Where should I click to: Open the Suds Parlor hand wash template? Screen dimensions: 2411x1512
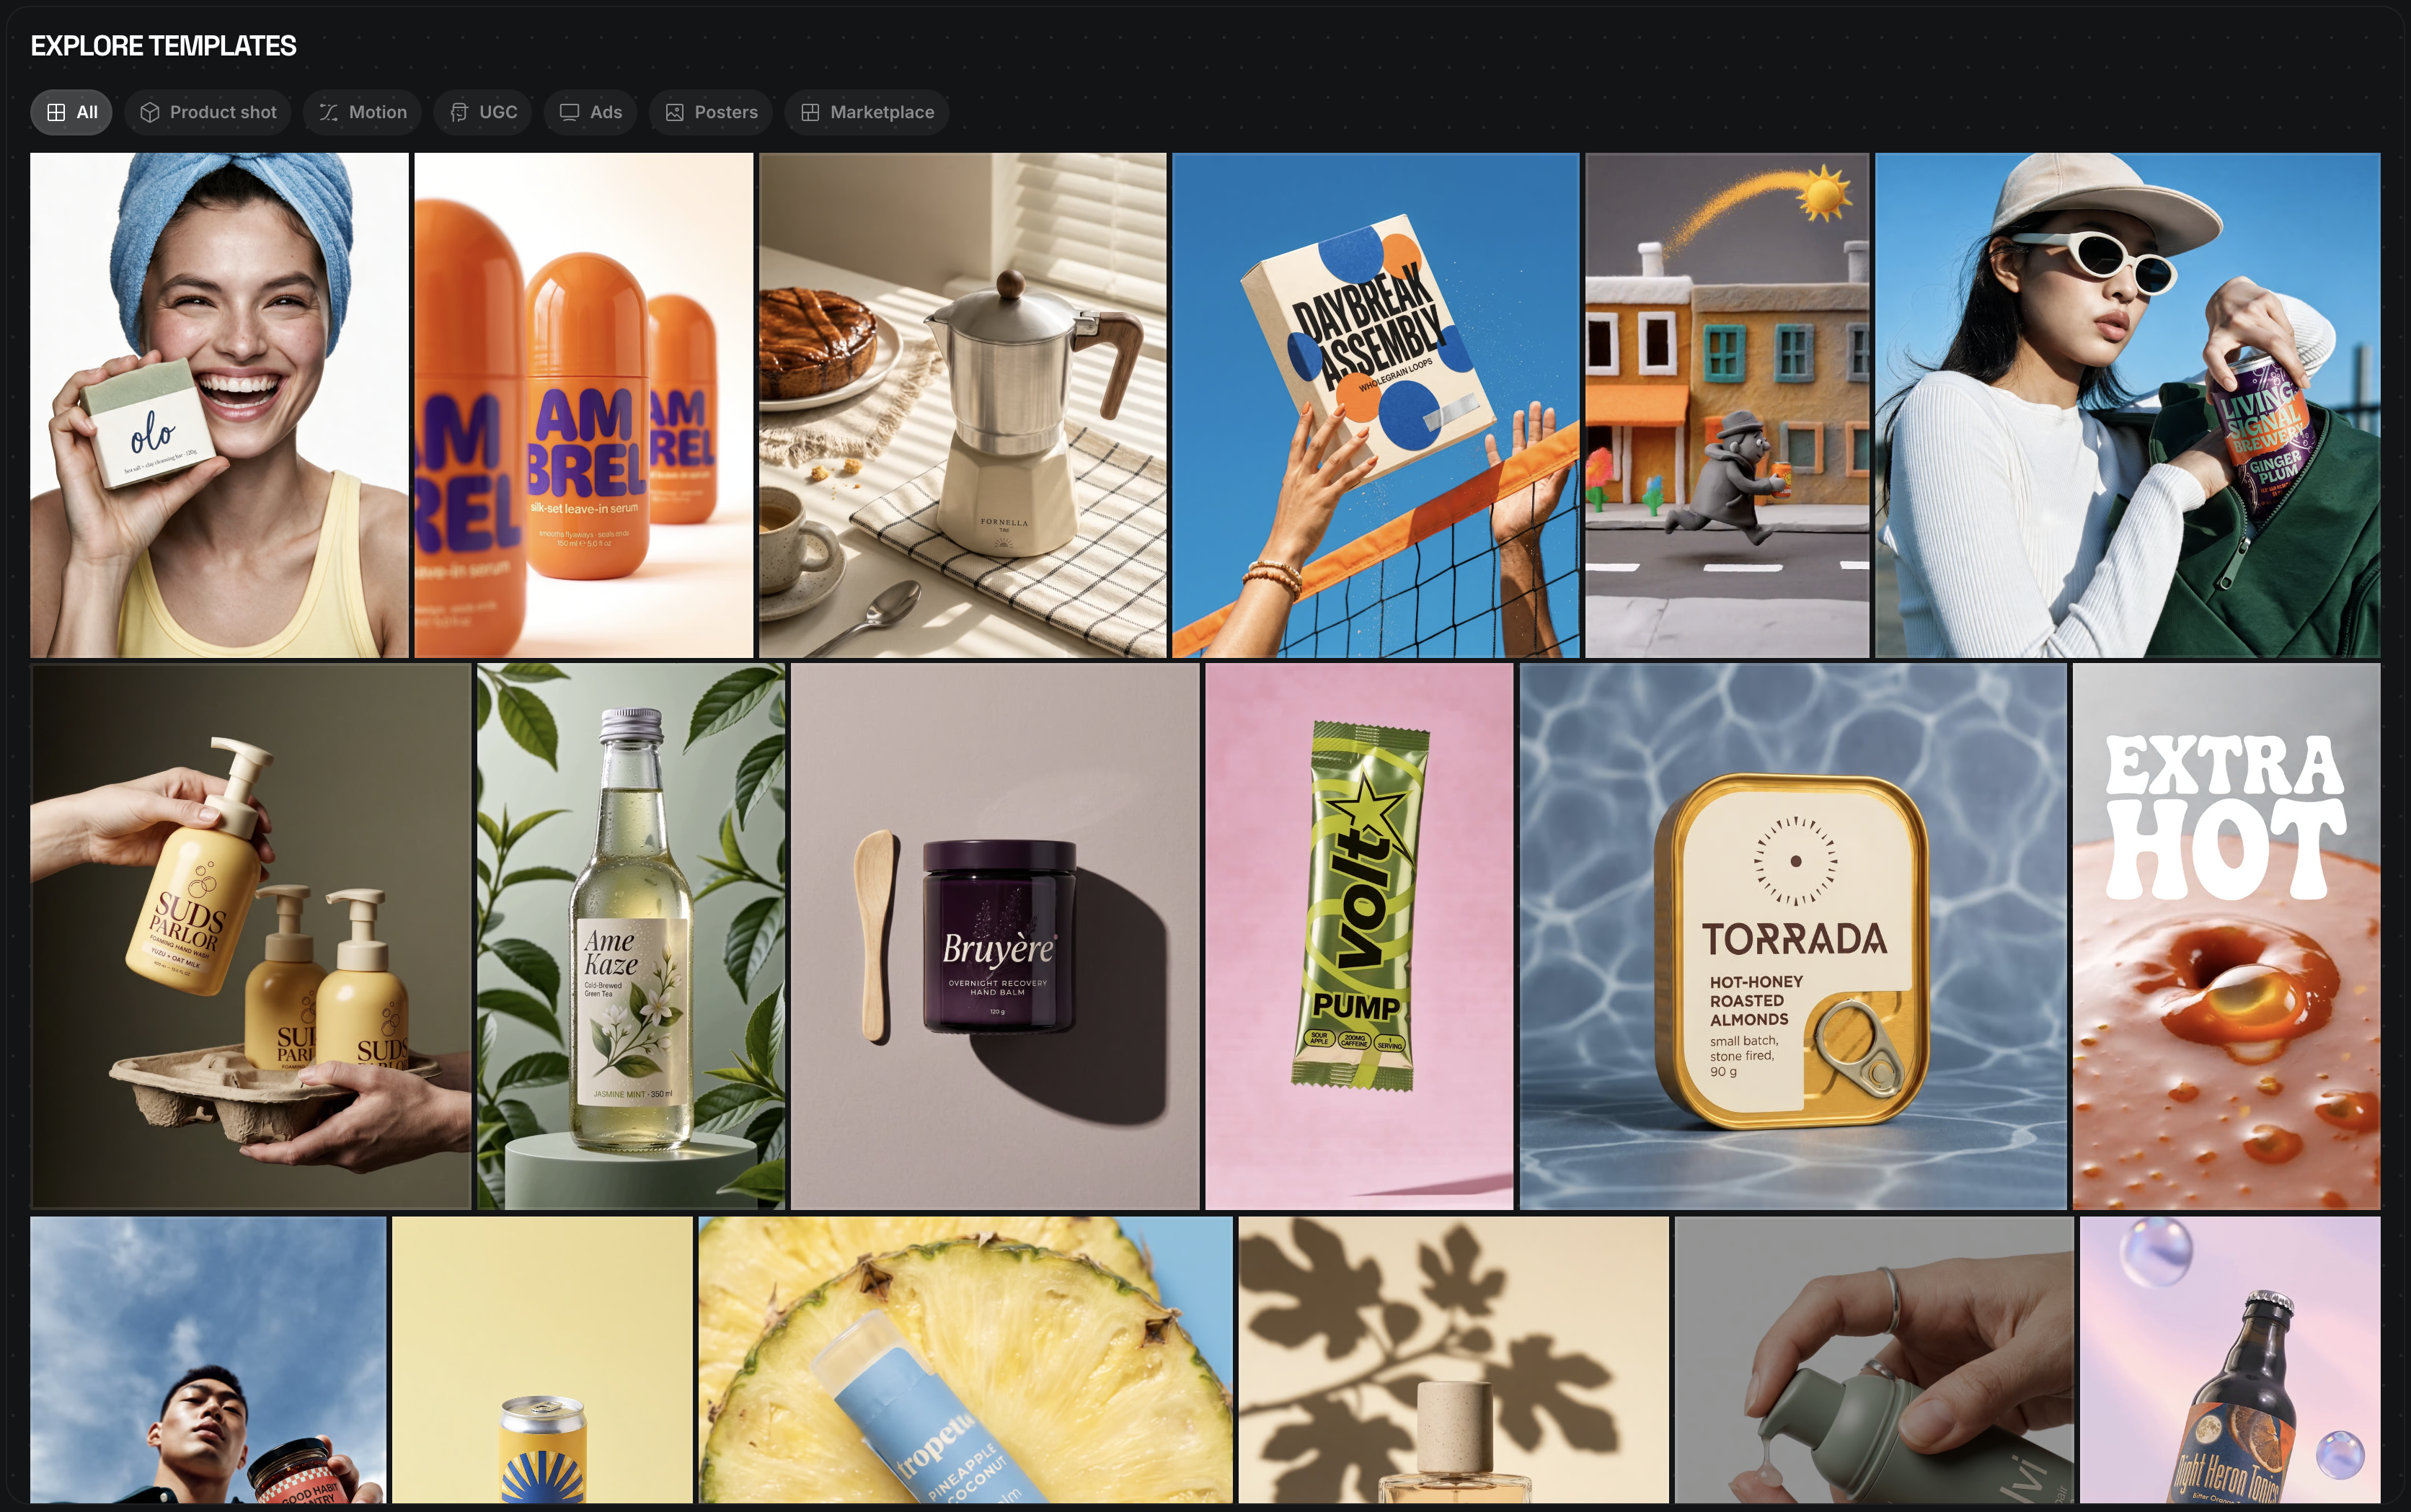click(x=251, y=937)
